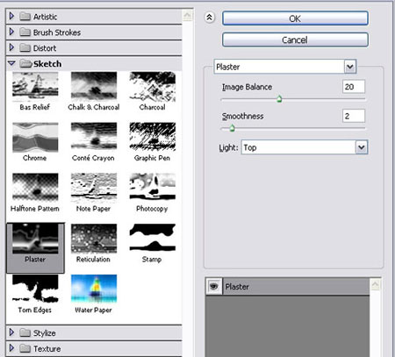Select the Photocopy filter thumbnail

click(x=153, y=187)
